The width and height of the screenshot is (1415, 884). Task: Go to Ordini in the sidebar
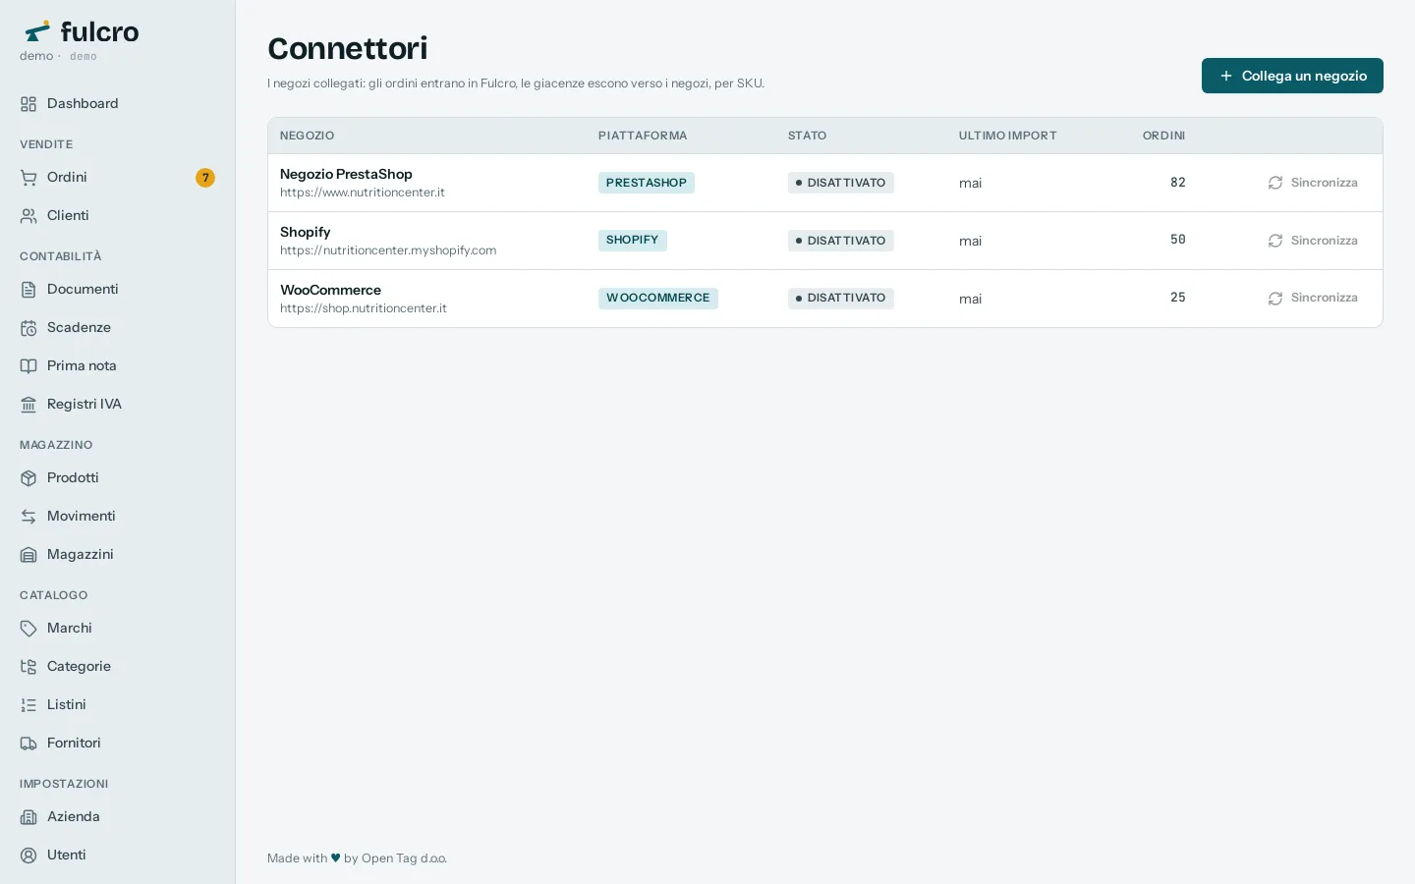tap(118, 178)
